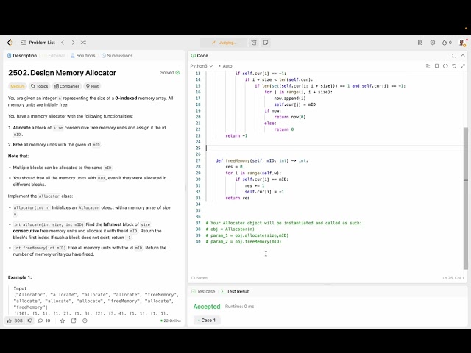Reset code with the revert arrow icon
471x353 pixels.
click(x=454, y=66)
